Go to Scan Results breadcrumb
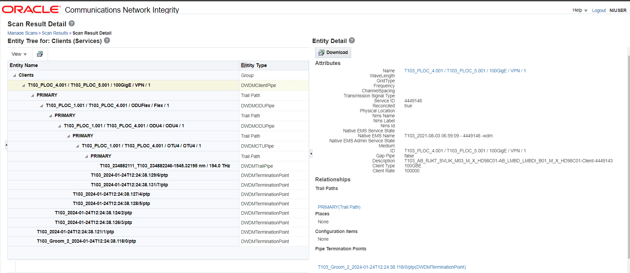This screenshot has height=273, width=630. (55, 33)
